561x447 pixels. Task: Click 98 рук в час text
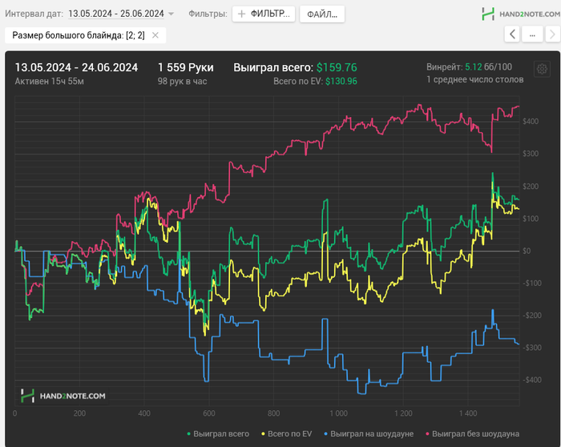(x=182, y=81)
